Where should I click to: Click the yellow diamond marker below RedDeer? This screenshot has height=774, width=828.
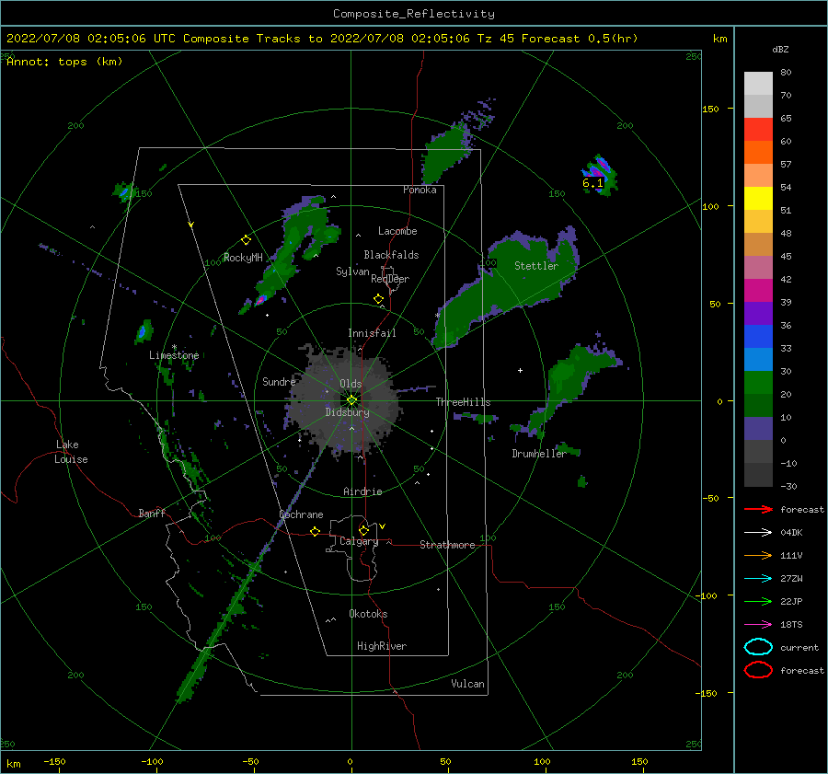[x=379, y=299]
